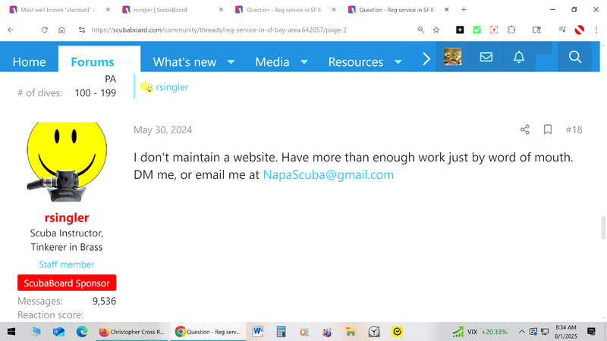Bookmark post #18
Image resolution: width=607 pixels, height=341 pixels.
click(547, 130)
